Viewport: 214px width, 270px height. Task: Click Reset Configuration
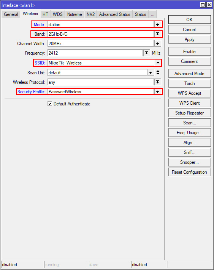190,172
